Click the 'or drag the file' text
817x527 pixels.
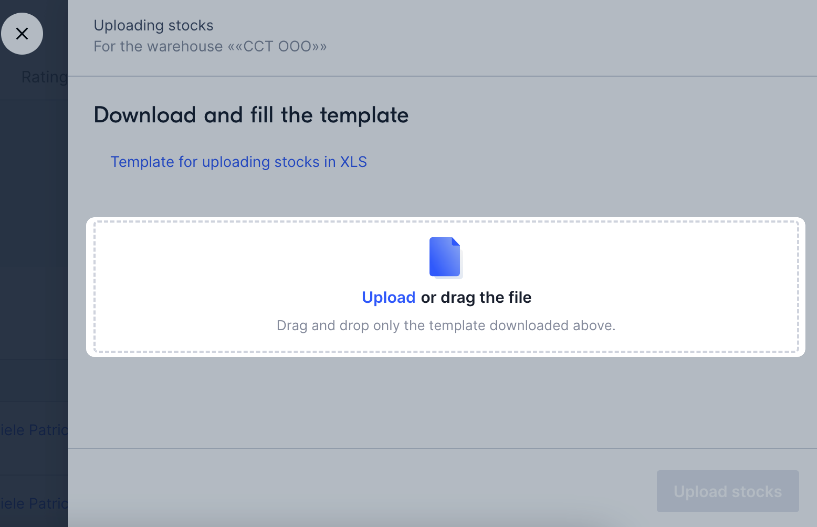click(x=476, y=297)
